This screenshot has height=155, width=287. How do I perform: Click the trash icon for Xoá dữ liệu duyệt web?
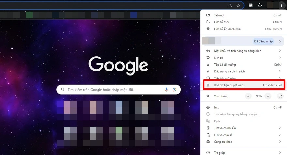point(208,85)
